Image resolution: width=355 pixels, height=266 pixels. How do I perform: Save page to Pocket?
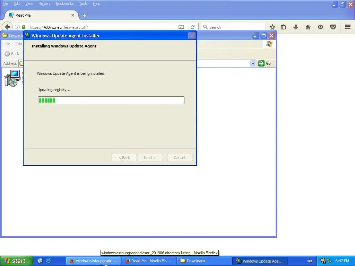click(333, 27)
